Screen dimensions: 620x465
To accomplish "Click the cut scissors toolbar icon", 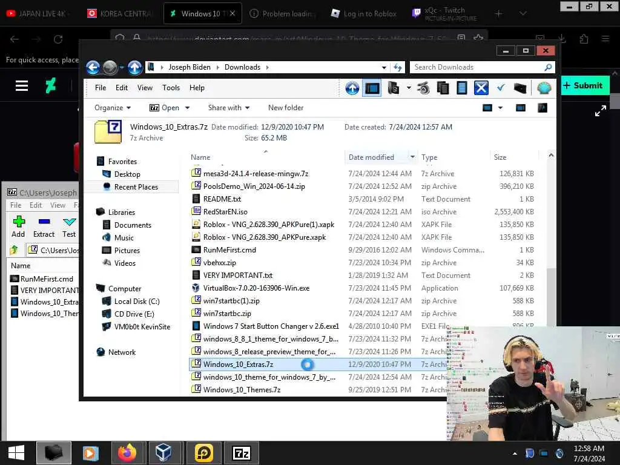I will tap(423, 88).
